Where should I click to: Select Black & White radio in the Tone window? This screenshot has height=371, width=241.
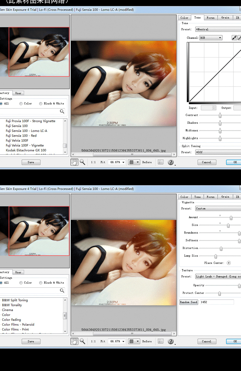point(41,104)
